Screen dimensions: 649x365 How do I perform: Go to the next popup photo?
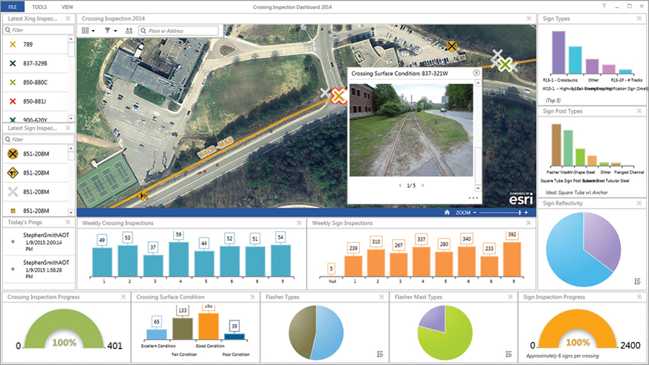[x=423, y=185]
